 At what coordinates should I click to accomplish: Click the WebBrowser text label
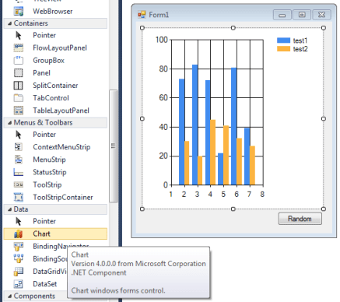(53, 12)
